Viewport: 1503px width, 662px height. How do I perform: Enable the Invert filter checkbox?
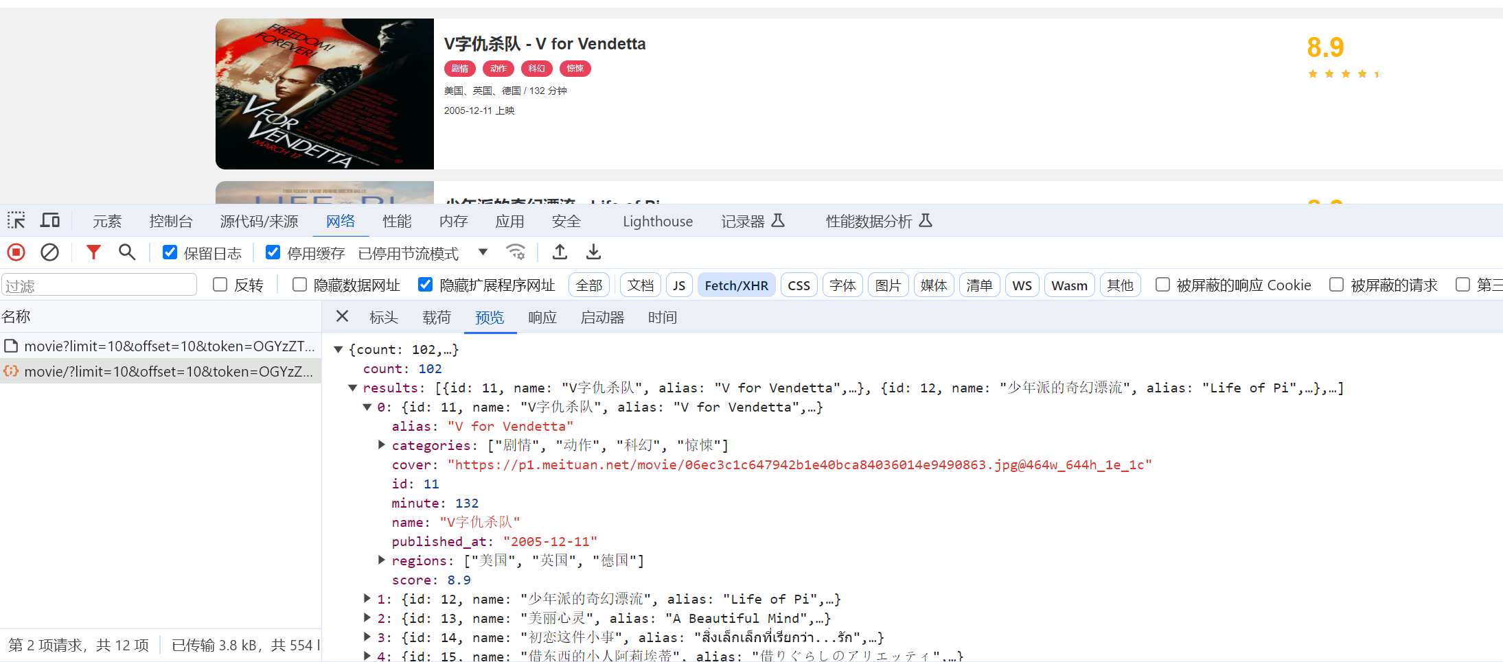(x=220, y=285)
